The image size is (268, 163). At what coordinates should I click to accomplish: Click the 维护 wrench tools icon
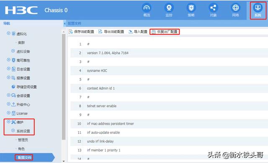click(14, 122)
